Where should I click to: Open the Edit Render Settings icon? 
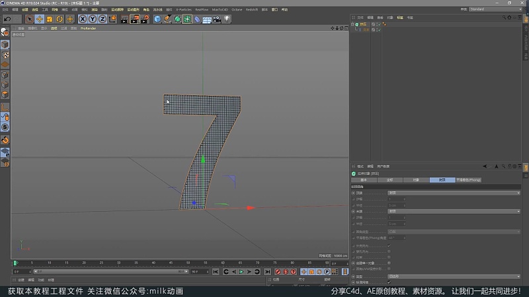(x=145, y=19)
